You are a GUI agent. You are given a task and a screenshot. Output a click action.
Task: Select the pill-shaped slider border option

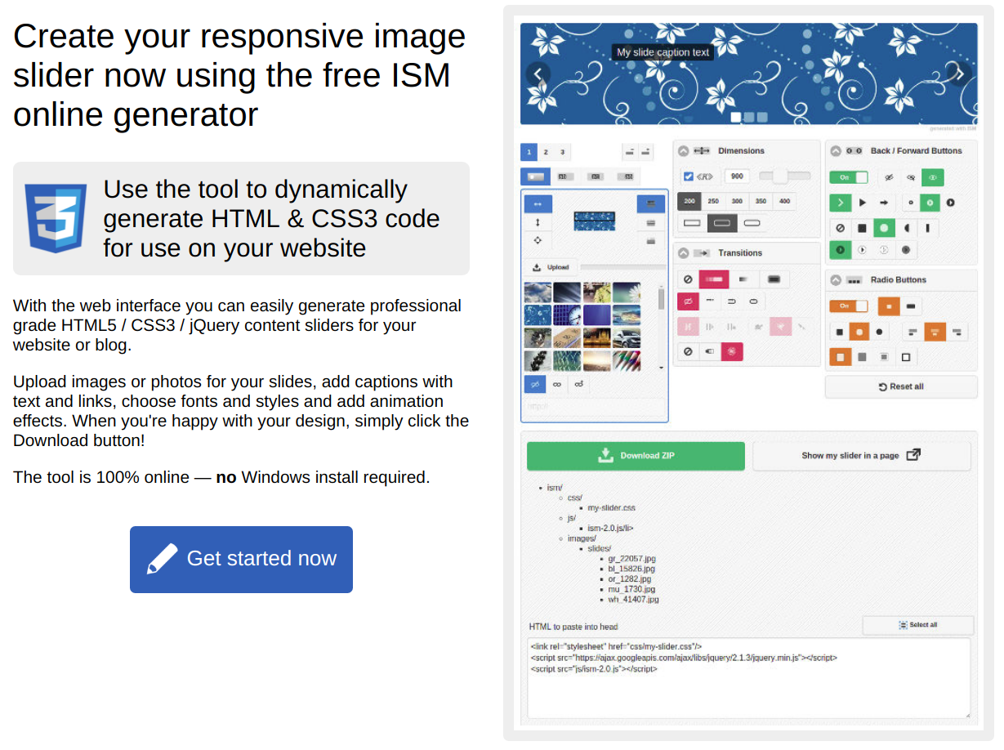[752, 223]
